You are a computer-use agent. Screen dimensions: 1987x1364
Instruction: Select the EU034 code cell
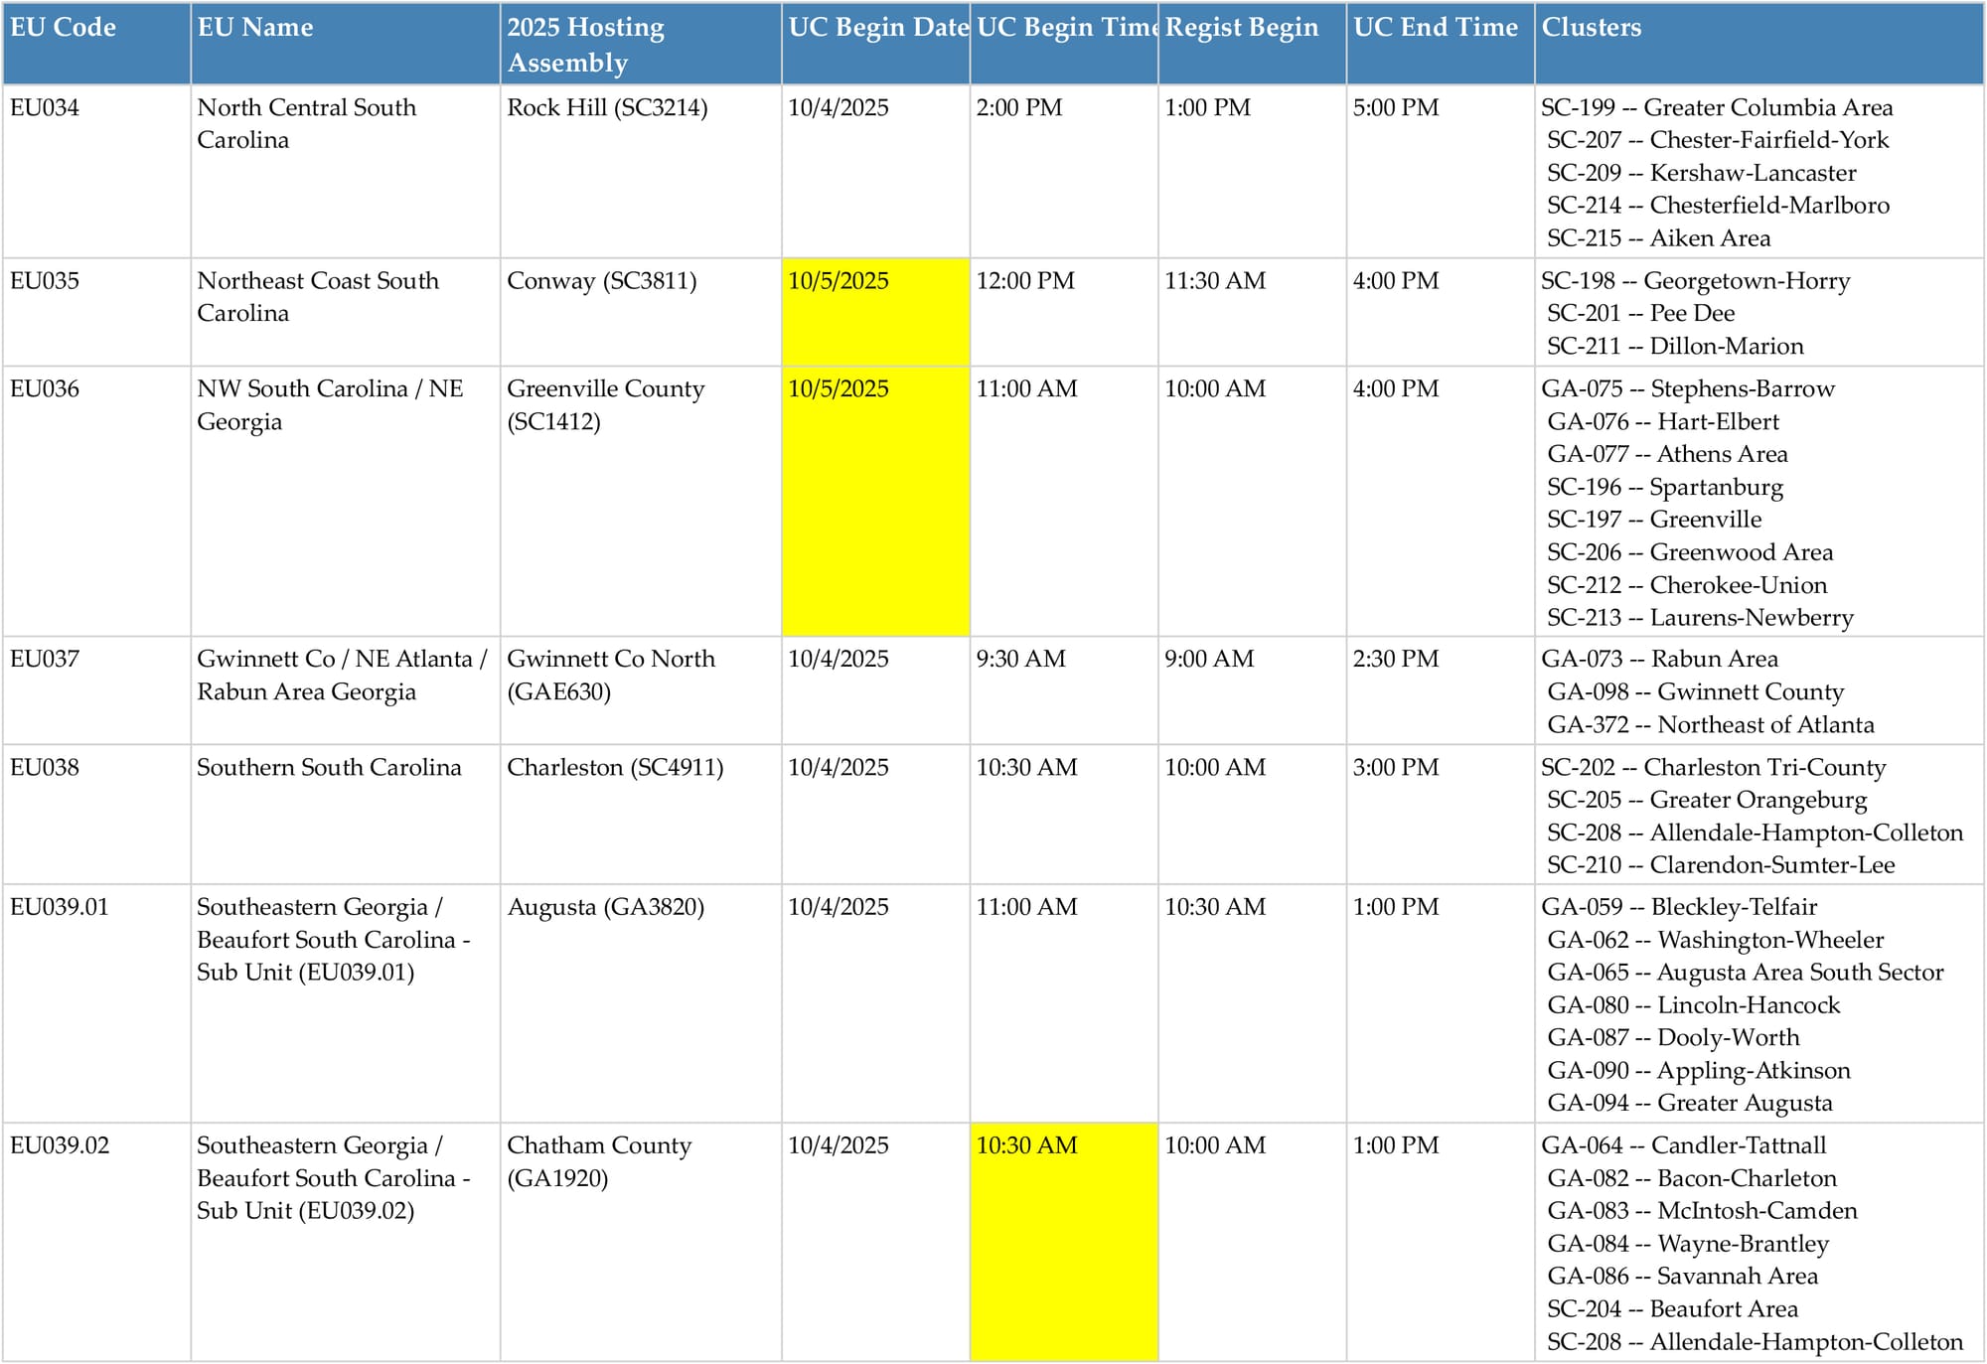point(45,107)
